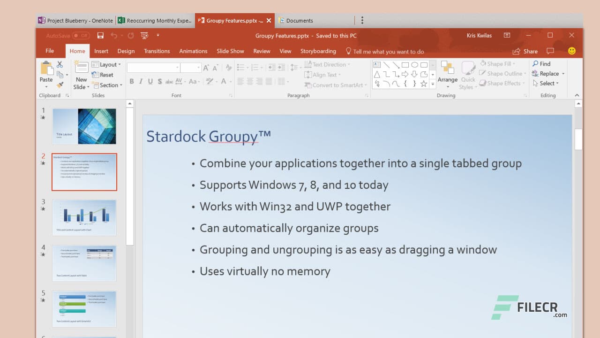Image resolution: width=600 pixels, height=338 pixels.
Task: Insert a rectangle shape from the gallery
Action: (x=405, y=65)
